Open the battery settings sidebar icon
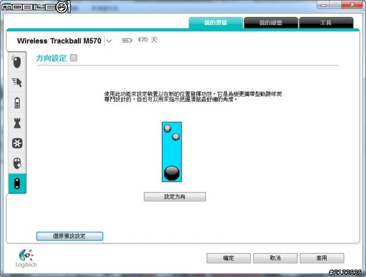366x277 pixels. [17, 103]
